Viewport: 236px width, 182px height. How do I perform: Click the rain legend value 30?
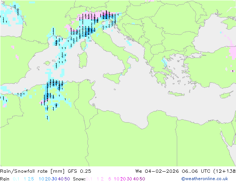[x=54, y=179]
